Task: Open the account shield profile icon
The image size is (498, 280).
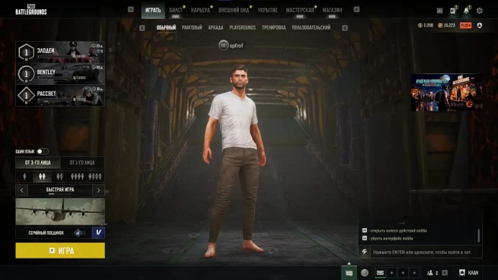Action: pyautogui.click(x=479, y=25)
